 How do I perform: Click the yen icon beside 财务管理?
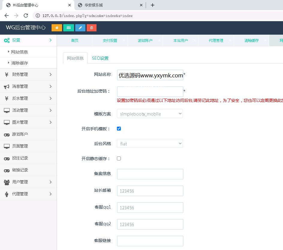[x=7, y=74]
